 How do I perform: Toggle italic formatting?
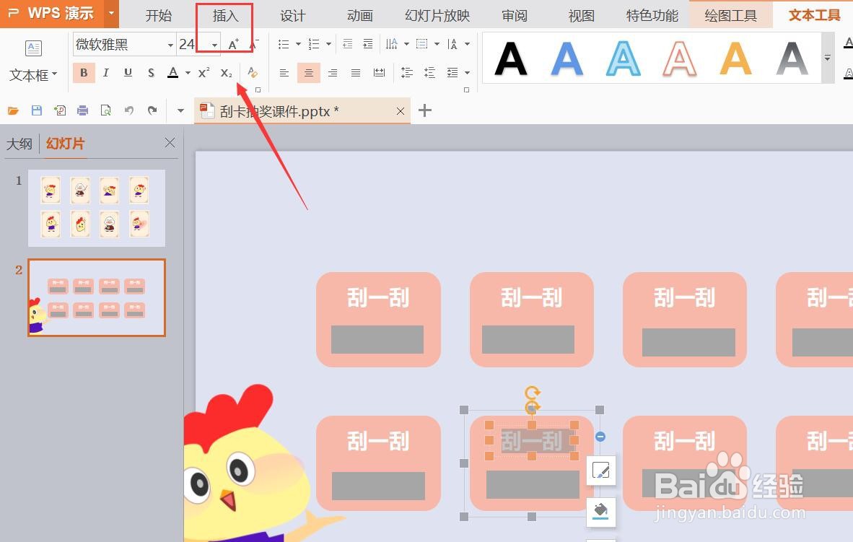tap(106, 72)
